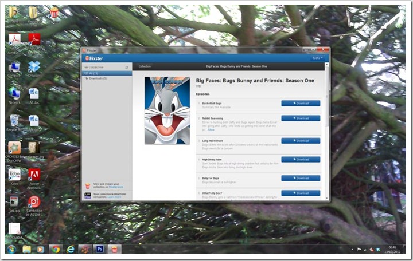Select the Long-Haired Hare episode title
The image size is (413, 261).
213,141
